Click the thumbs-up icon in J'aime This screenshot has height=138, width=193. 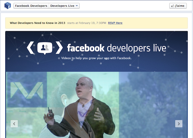pos(173,6)
